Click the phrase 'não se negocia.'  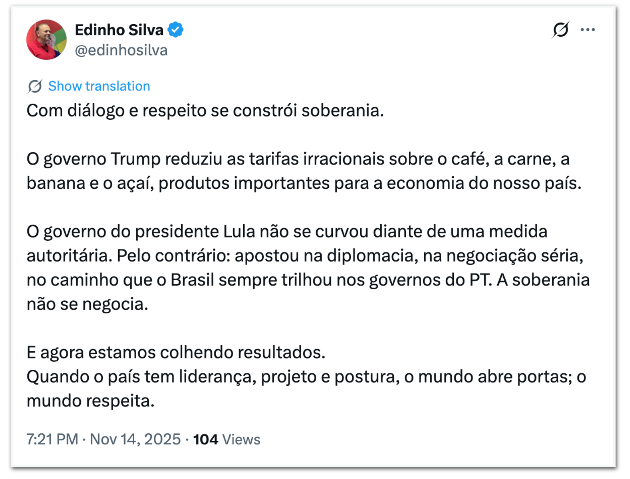(87, 304)
